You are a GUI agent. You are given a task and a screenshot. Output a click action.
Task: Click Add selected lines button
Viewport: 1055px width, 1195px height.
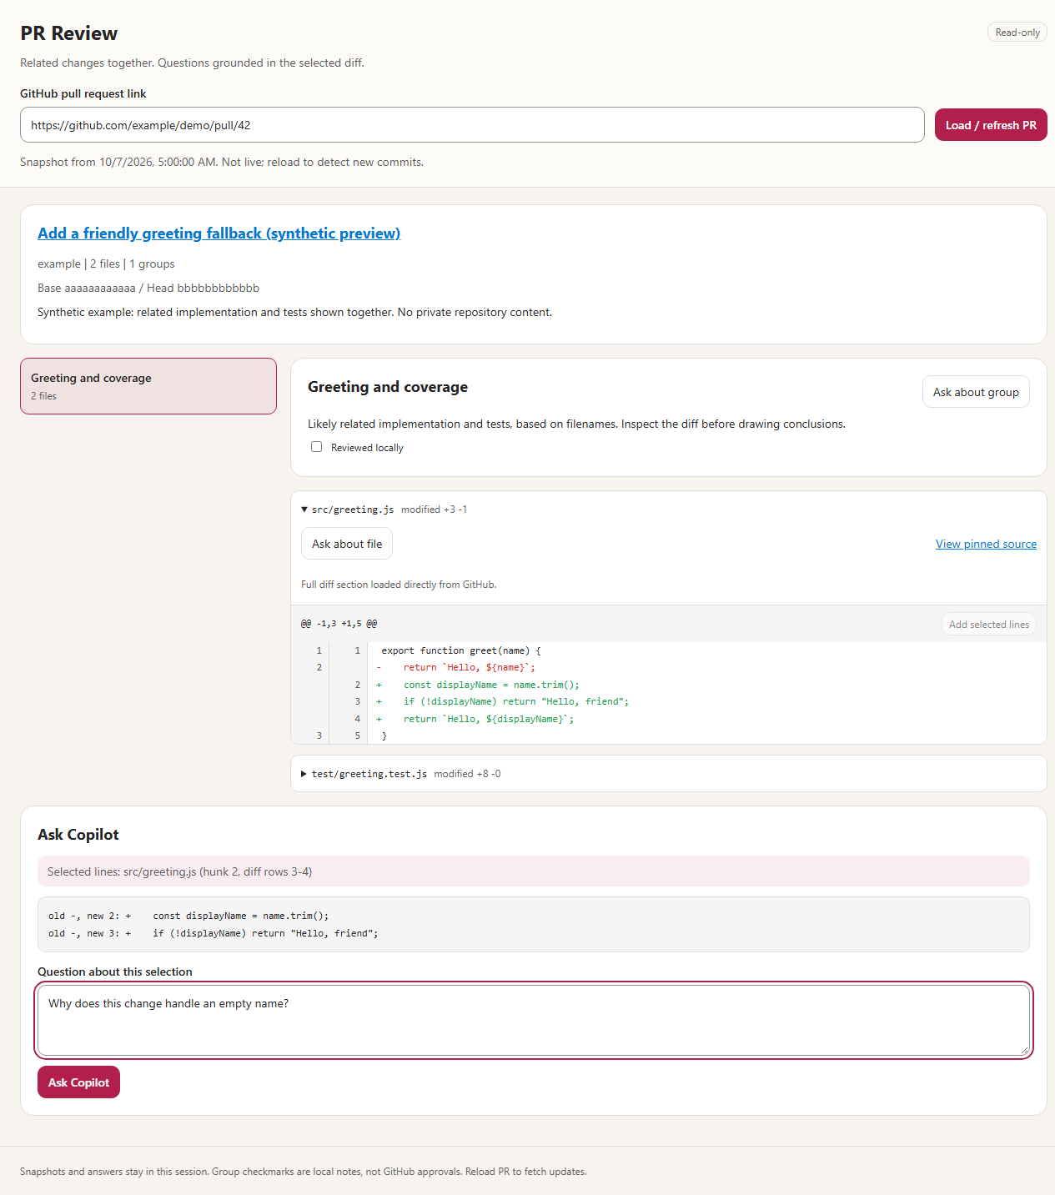[x=989, y=625]
